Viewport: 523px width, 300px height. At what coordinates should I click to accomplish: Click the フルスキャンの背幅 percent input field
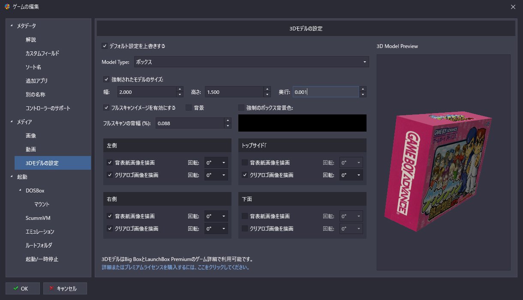[190, 123]
